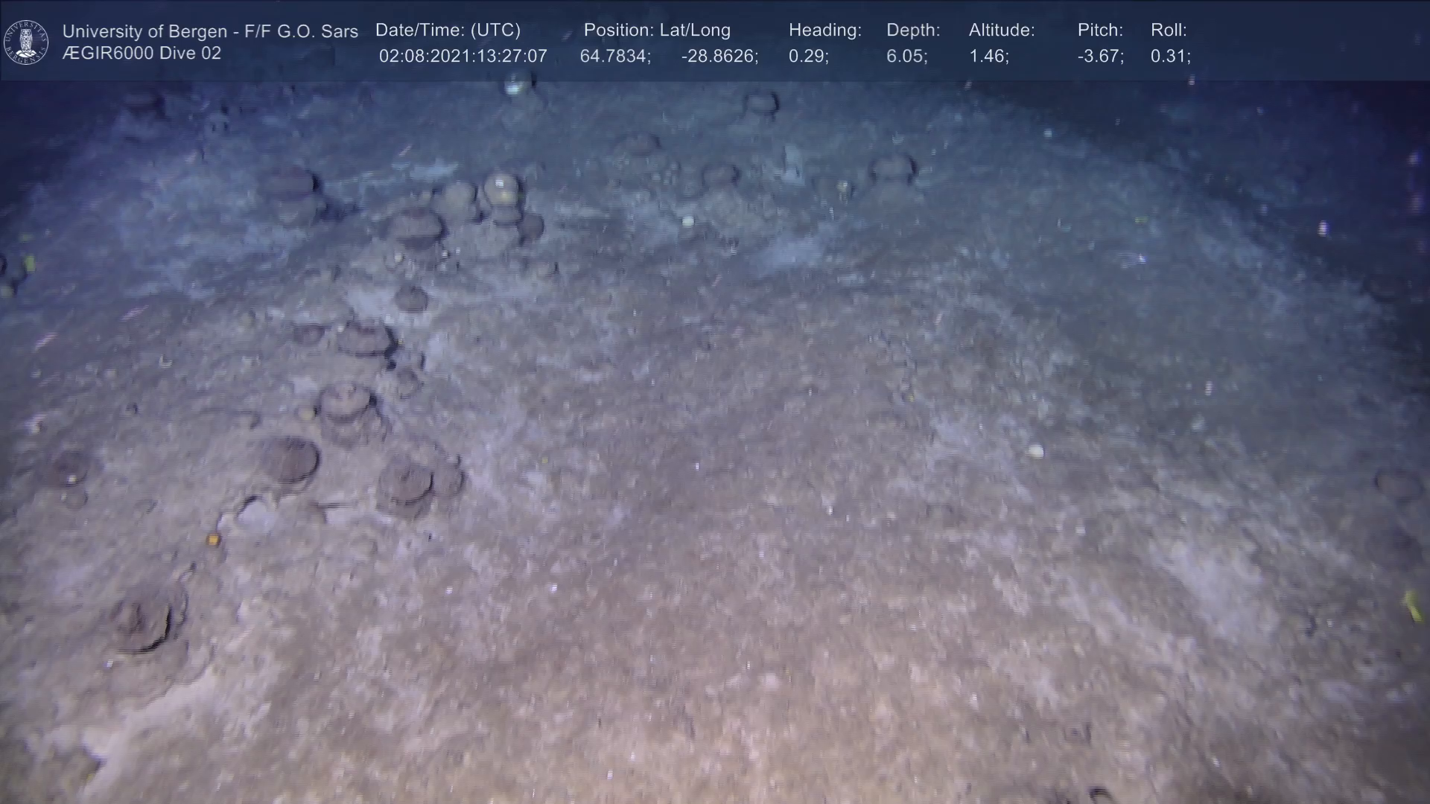Click the 'Roll:' label
Screen dimensions: 1430x804
tap(1169, 31)
